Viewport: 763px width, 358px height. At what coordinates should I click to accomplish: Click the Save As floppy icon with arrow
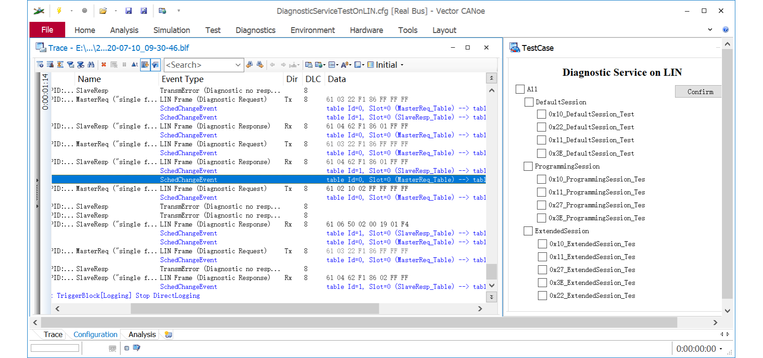point(144,11)
